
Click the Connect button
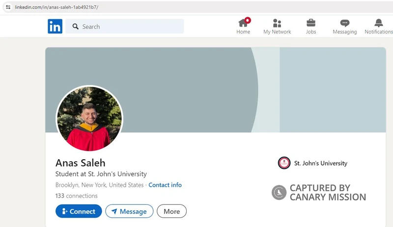79,211
